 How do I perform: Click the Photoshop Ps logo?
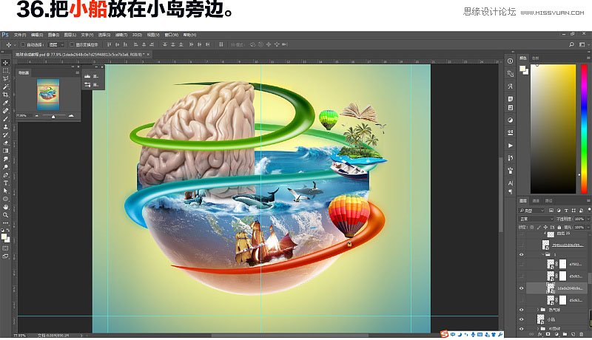click(x=5, y=35)
